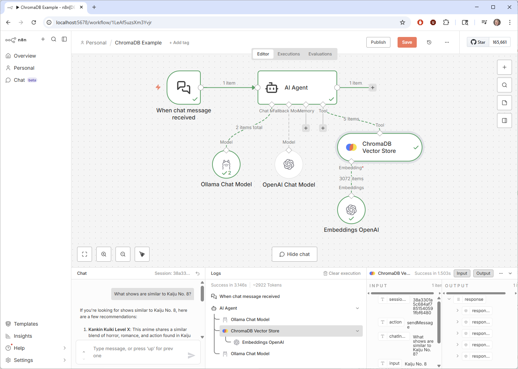This screenshot has height=369, width=518.
Task: Collapse the response output tree
Action: tap(449, 299)
